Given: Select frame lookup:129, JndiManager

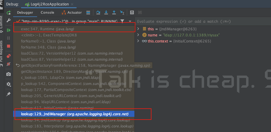Looking at the screenshot, I should [74, 114].
